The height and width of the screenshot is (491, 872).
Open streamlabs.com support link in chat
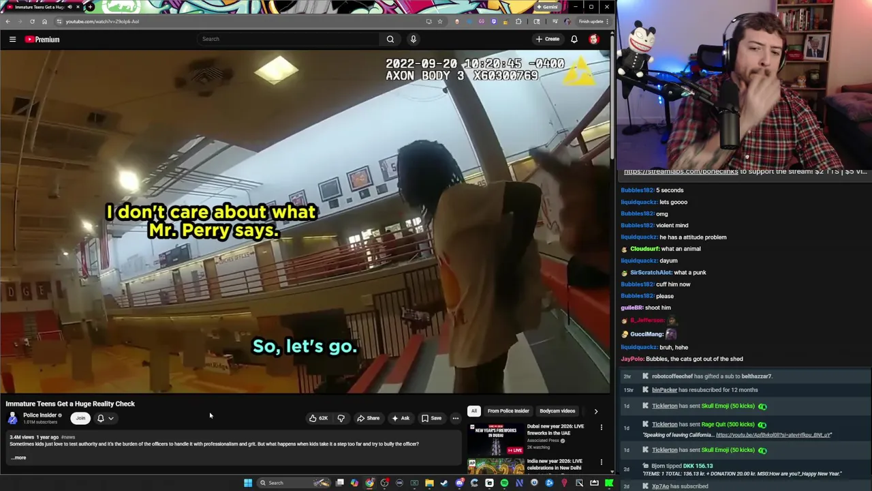pos(681,172)
